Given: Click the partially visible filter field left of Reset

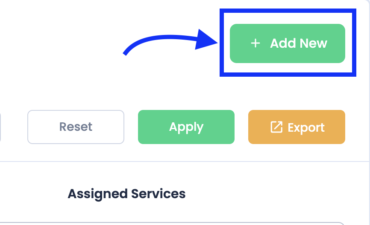Looking at the screenshot, I should 0,127.
